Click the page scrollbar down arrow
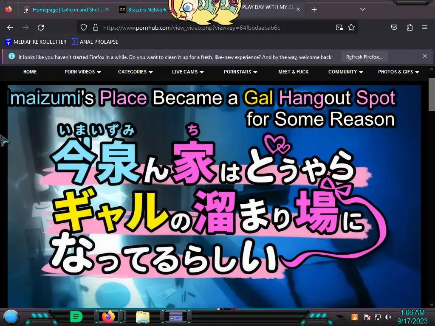 tap(432, 304)
